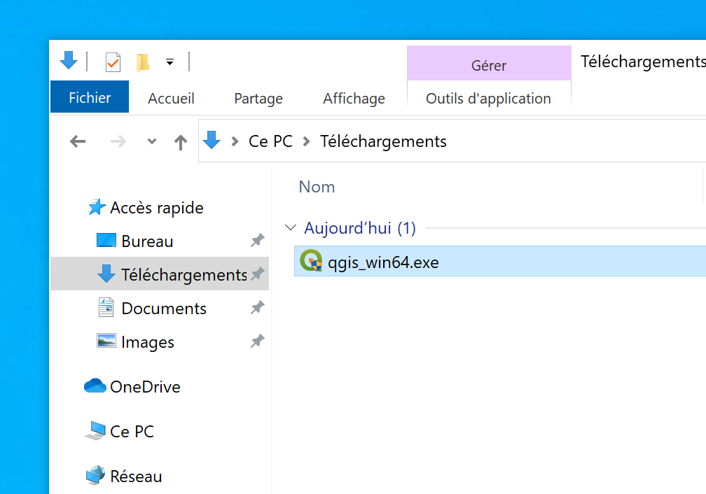Click the Properties icon in quick access toolbar
Viewport: 706px width, 494px height.
click(x=113, y=62)
